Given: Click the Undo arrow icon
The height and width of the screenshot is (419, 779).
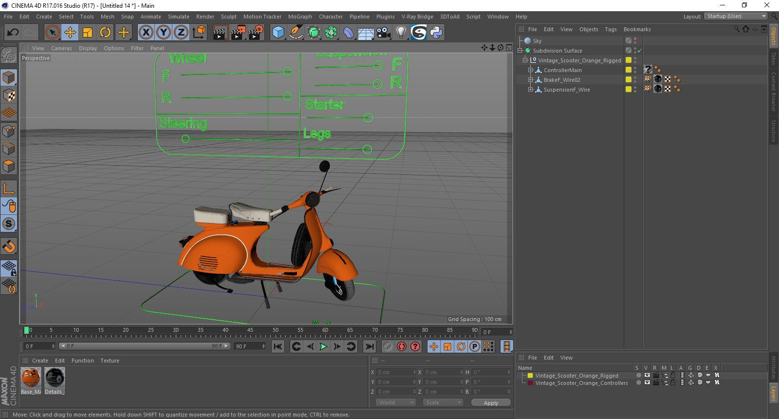Looking at the screenshot, I should coord(13,33).
